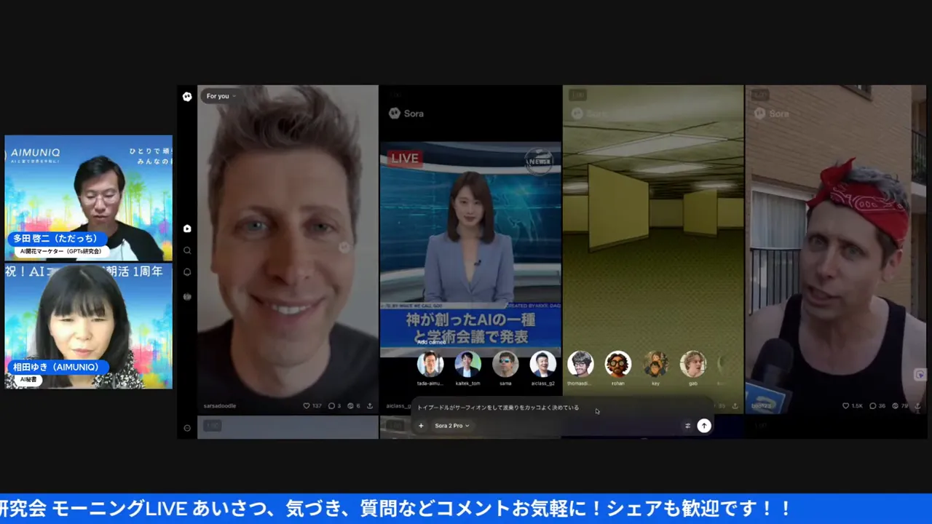Open the circular menu icon at sidebar bottom
This screenshot has width=932, height=524.
tap(187, 428)
